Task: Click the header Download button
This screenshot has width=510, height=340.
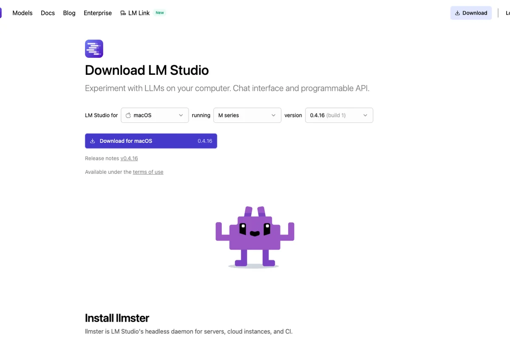Action: point(471,13)
